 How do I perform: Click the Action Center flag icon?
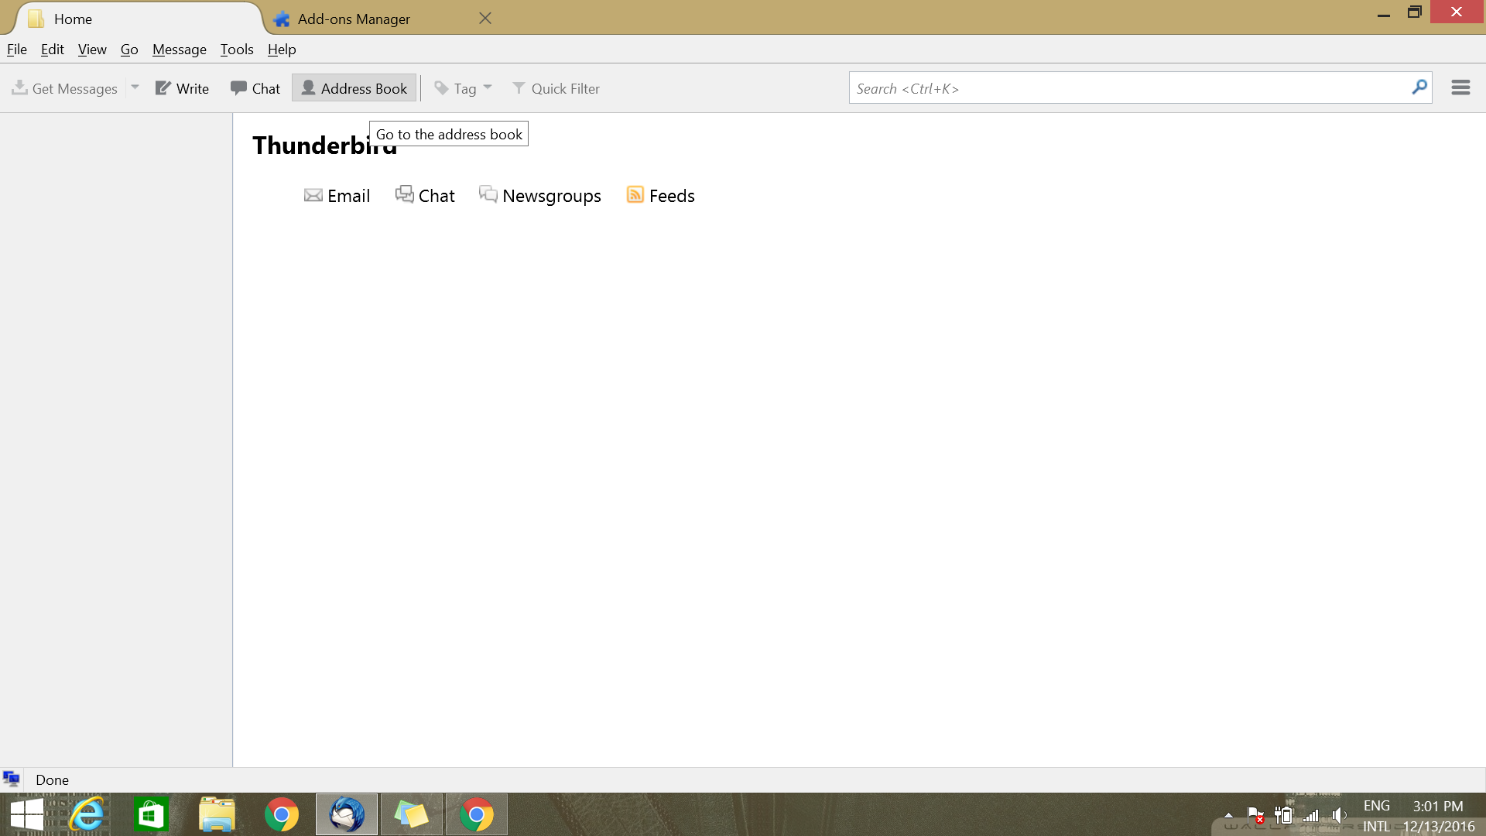coord(1255,815)
